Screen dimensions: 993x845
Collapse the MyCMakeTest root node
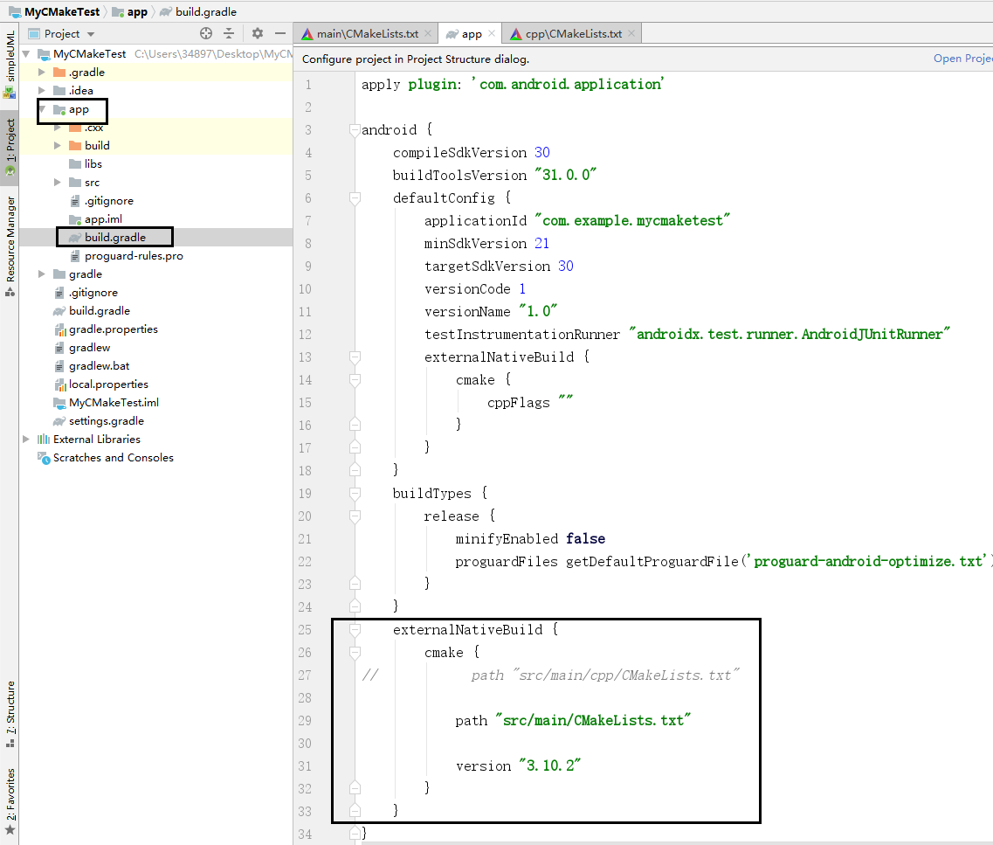tap(26, 54)
